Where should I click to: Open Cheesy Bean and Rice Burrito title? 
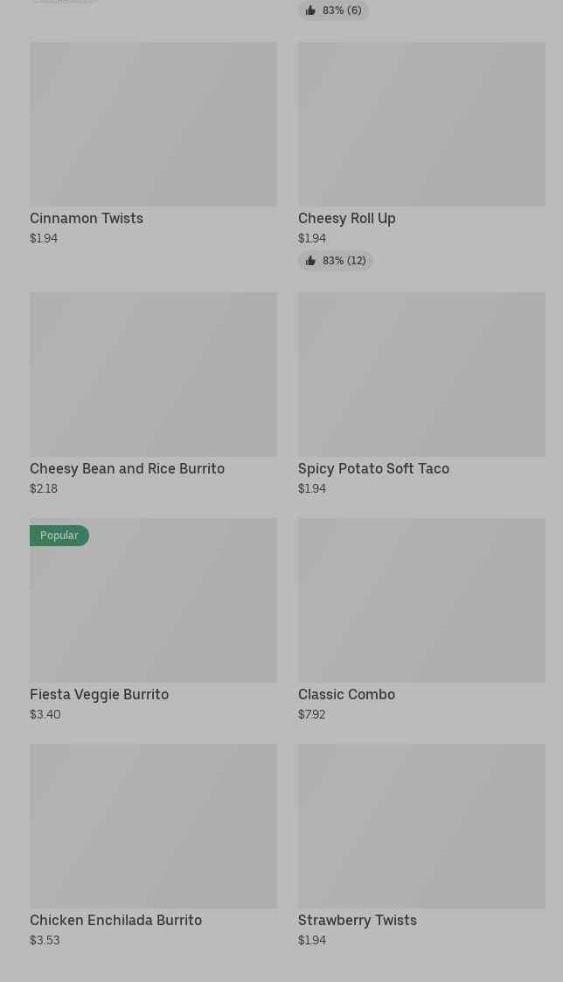coord(127,469)
